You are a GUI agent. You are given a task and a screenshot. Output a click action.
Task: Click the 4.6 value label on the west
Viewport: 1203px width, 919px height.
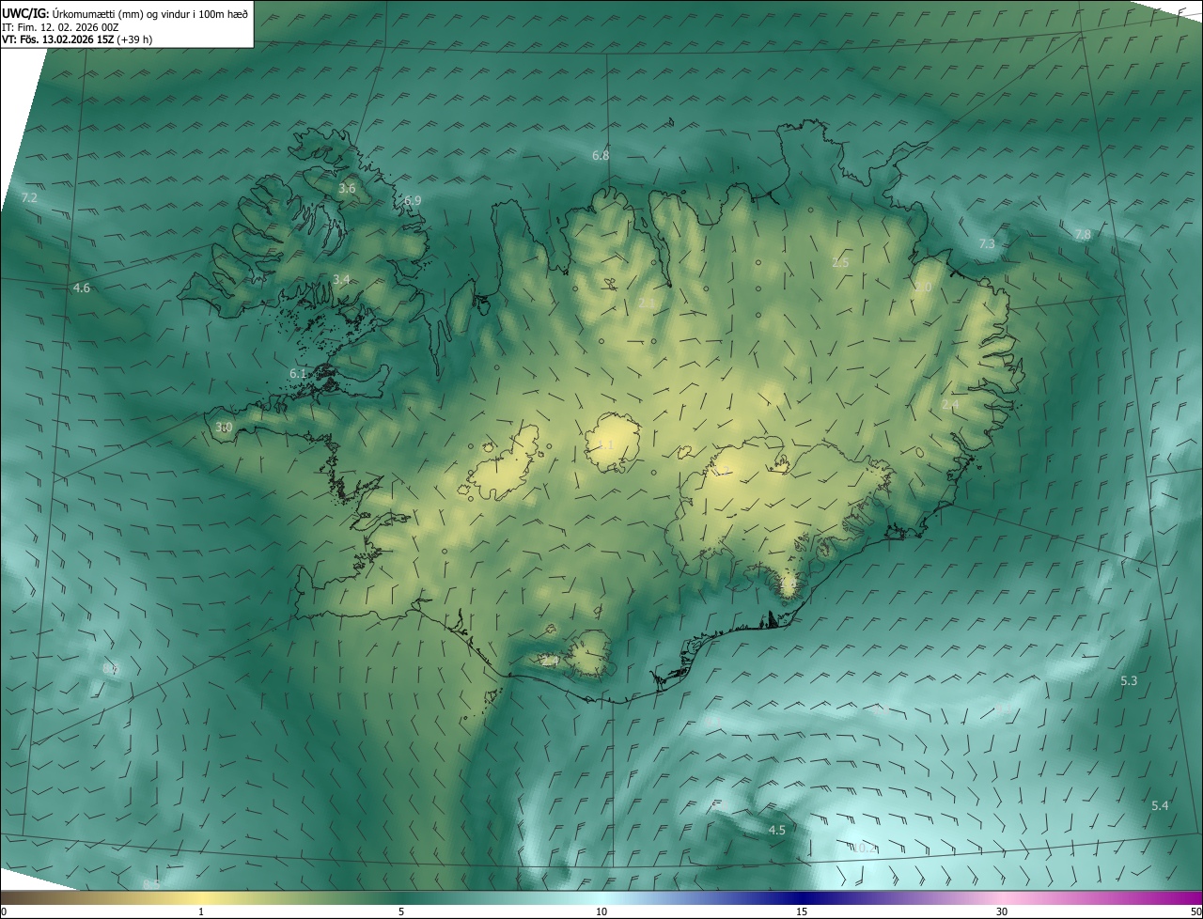coord(82,288)
